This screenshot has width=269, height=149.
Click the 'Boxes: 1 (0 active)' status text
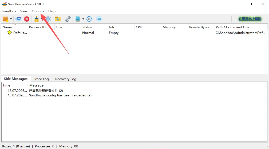tap(16, 146)
